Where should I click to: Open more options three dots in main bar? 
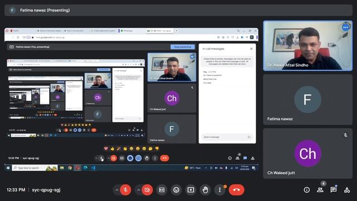[x=220, y=190]
